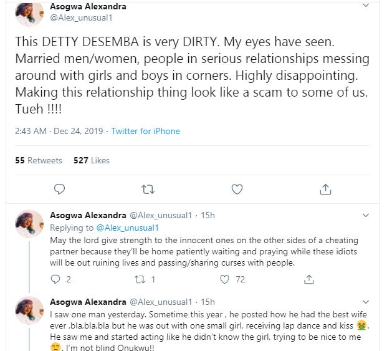Share the main tweet
Viewport: 387px width, 351px height.
coord(325,188)
